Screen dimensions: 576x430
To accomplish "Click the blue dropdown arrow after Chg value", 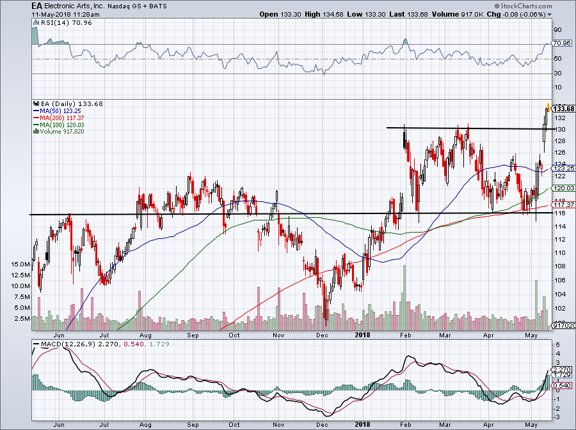I will tap(549, 15).
